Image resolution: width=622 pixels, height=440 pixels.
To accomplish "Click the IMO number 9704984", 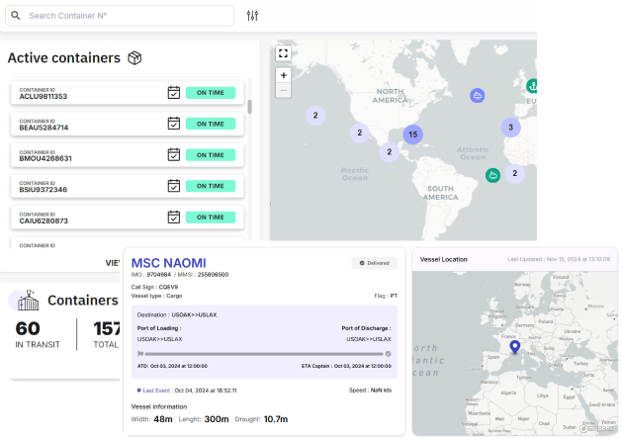I will coord(158,275).
